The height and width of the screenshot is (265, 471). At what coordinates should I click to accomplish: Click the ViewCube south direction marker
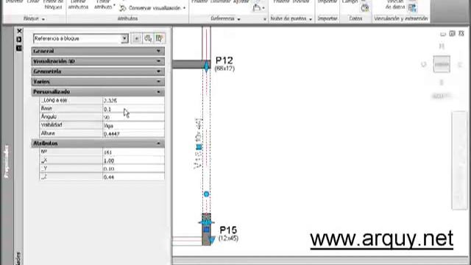pos(442,82)
